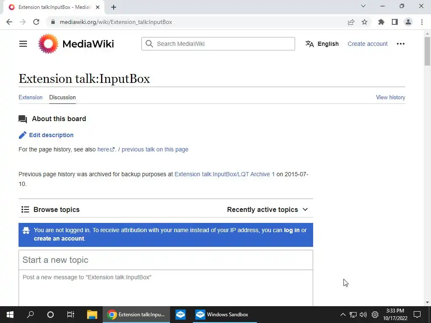Click the Browse topics heading
The image size is (431, 323).
click(56, 209)
